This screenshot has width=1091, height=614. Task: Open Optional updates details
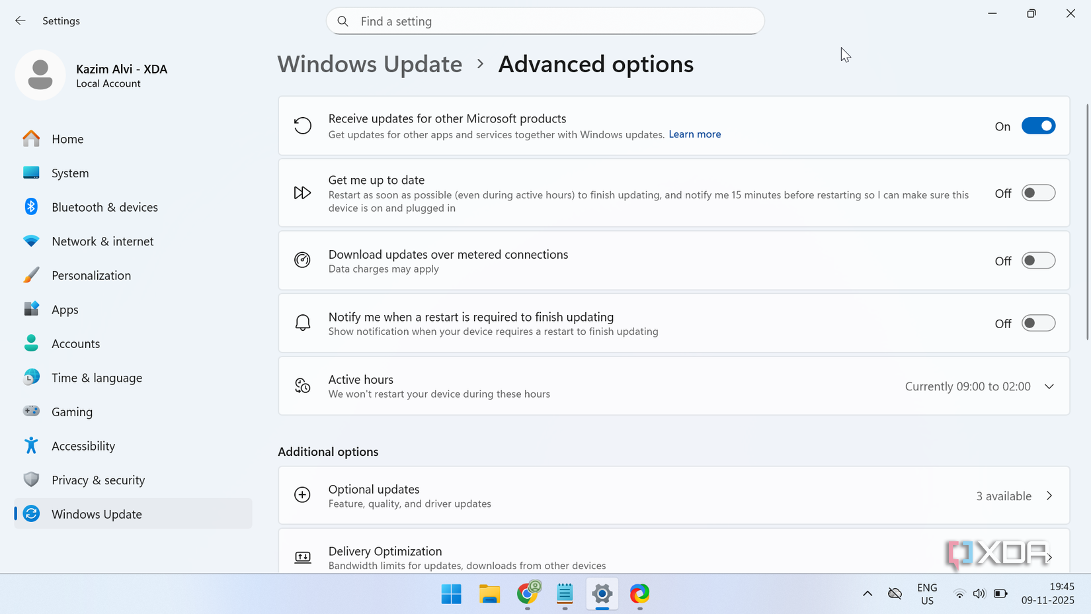pos(1049,495)
